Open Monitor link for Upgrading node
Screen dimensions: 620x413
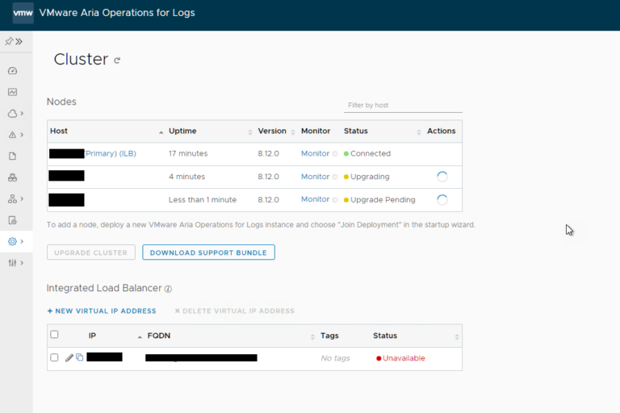coord(315,177)
